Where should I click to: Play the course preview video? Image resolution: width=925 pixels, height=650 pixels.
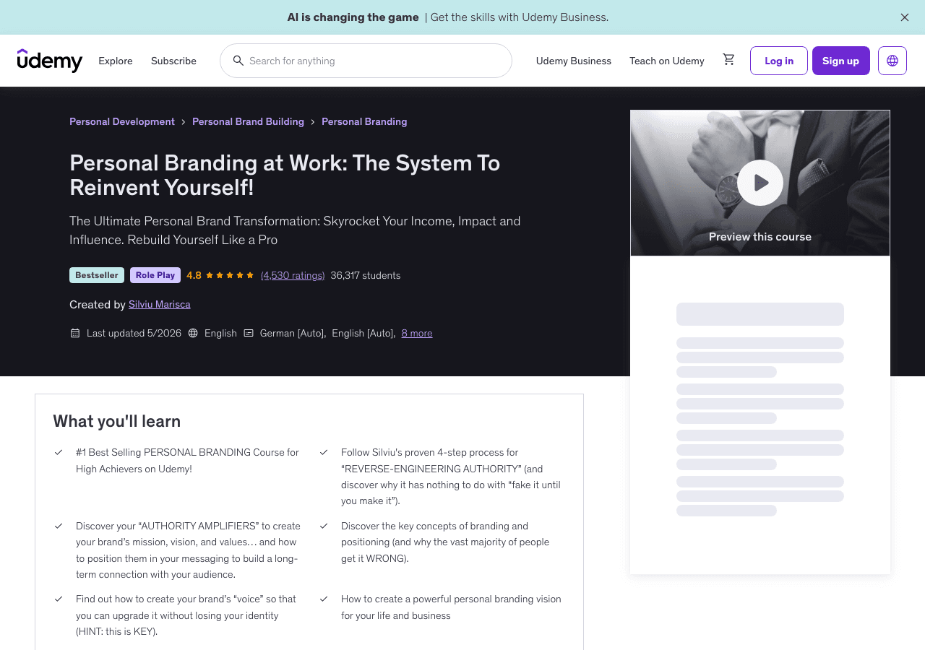point(760,183)
